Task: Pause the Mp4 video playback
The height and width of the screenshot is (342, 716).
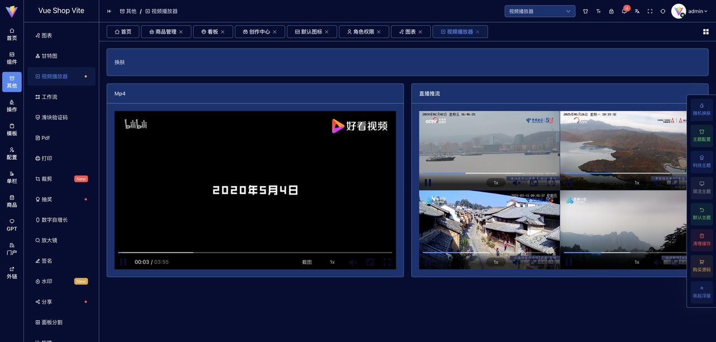Action: 123,262
